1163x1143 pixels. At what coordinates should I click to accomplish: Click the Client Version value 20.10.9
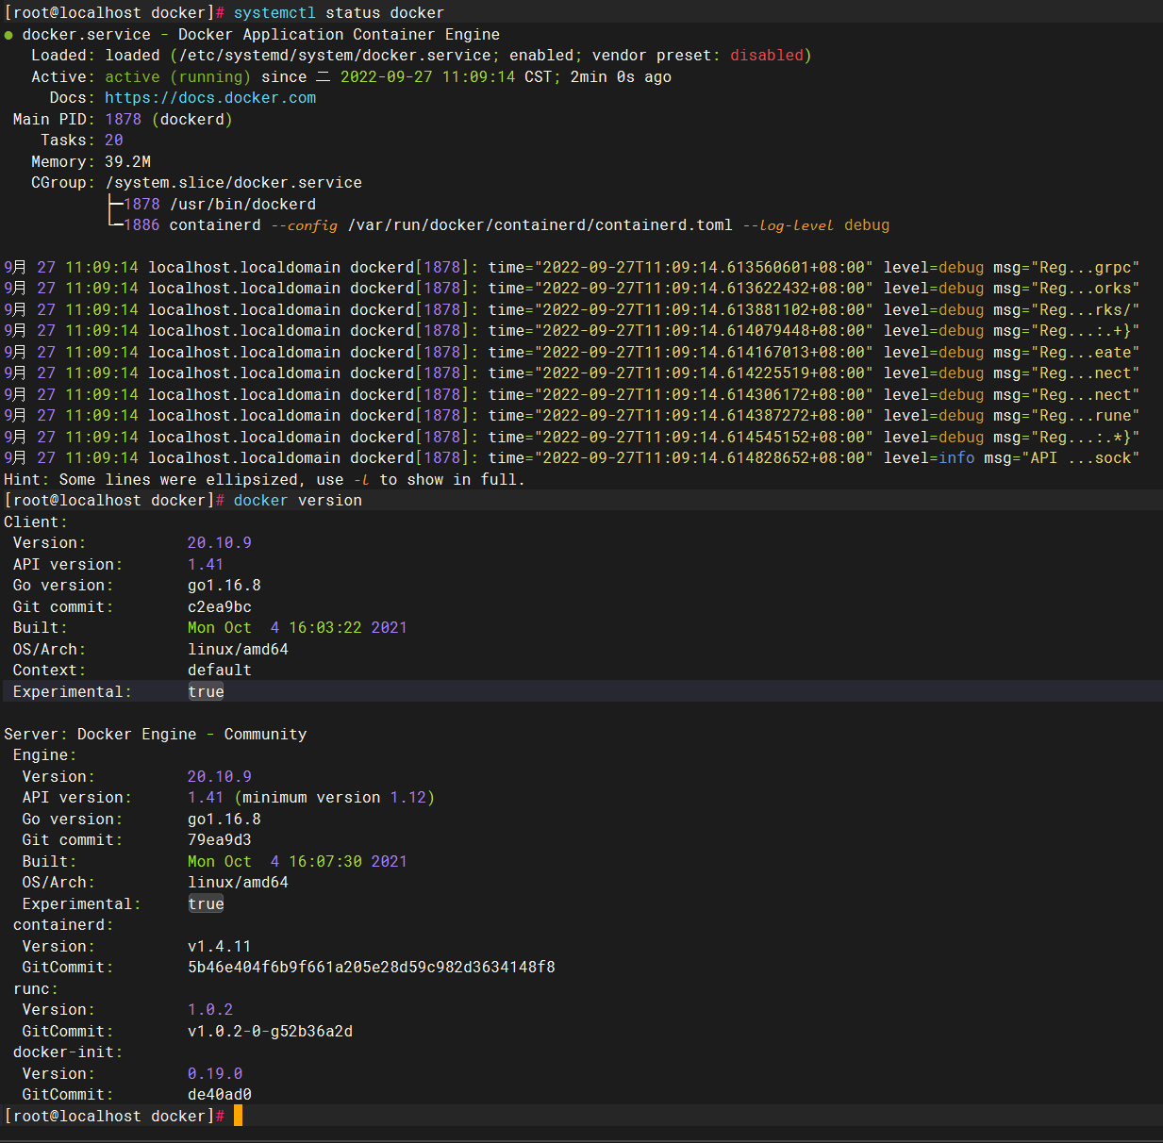pos(220,543)
